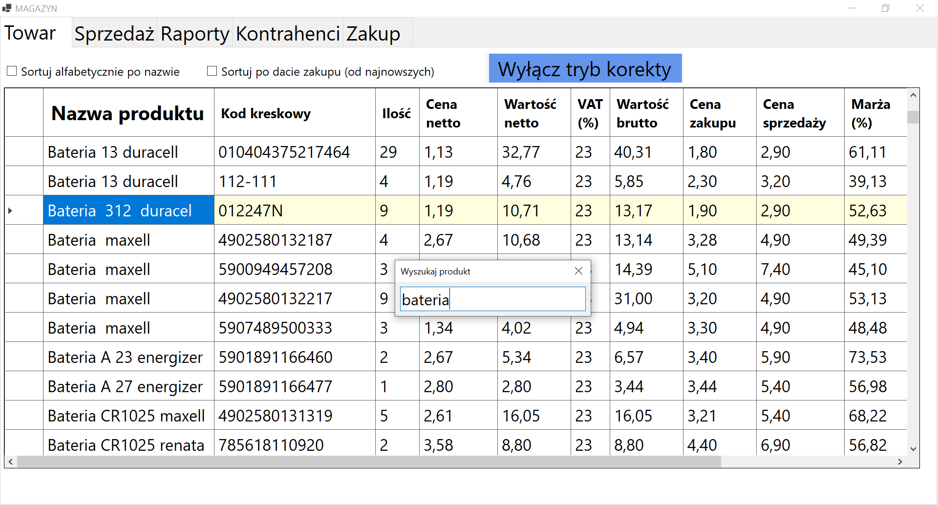
Task: Click the row selector arrow for Bateria 312
Action: [11, 210]
